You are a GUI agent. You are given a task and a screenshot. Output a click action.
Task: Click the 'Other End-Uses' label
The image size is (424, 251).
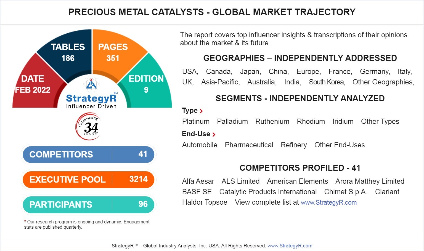pyautogui.click(x=340, y=145)
